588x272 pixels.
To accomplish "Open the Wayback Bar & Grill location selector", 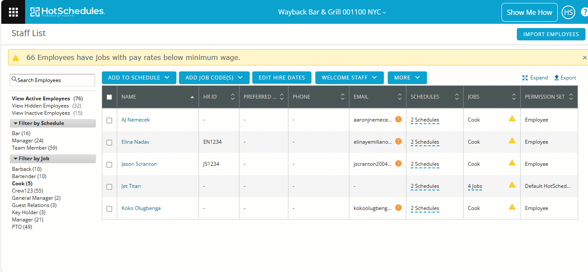I will 332,12.
